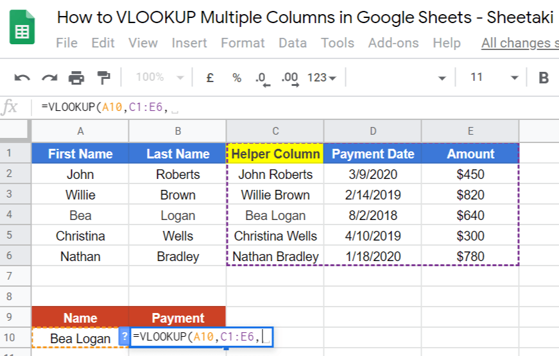Click the $780 amount cell
The height and width of the screenshot is (356, 559).
(x=470, y=256)
